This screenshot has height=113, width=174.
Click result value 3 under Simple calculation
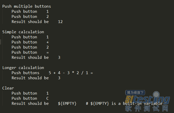coord(59,58)
